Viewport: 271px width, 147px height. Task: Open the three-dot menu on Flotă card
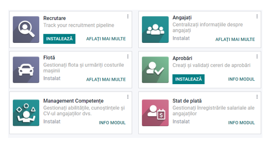pos(128,57)
